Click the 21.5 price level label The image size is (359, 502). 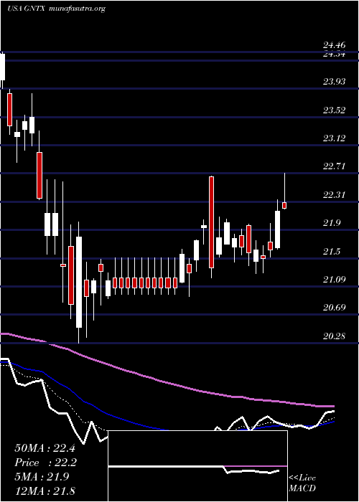(x=332, y=252)
